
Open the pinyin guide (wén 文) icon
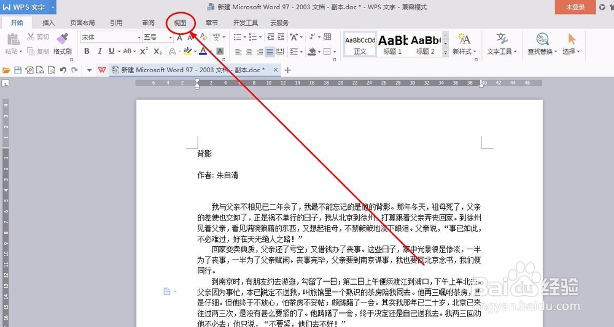pyautogui.click(x=216, y=37)
